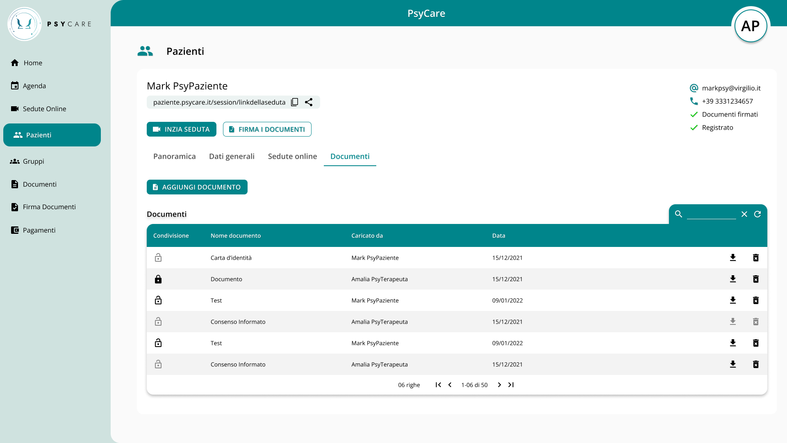Click the date 09/01/2022 in first Test row
The image size is (787, 443).
tap(507, 300)
